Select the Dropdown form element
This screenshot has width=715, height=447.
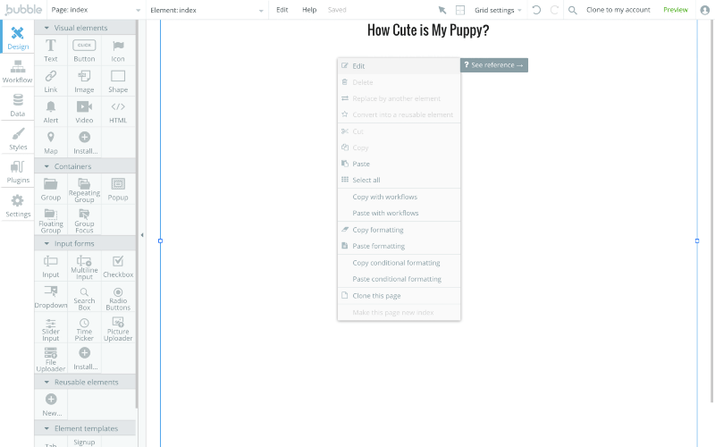pos(51,297)
